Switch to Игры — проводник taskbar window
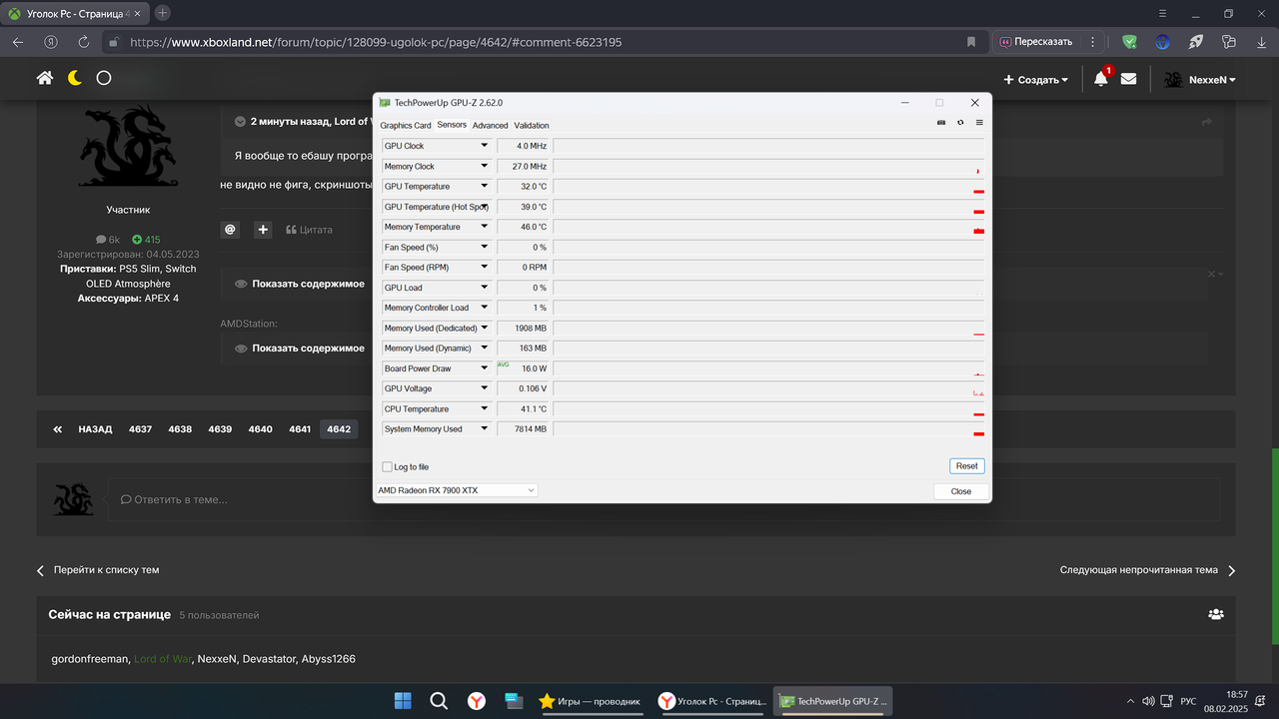Screen dimensions: 1279x719 [591, 701]
